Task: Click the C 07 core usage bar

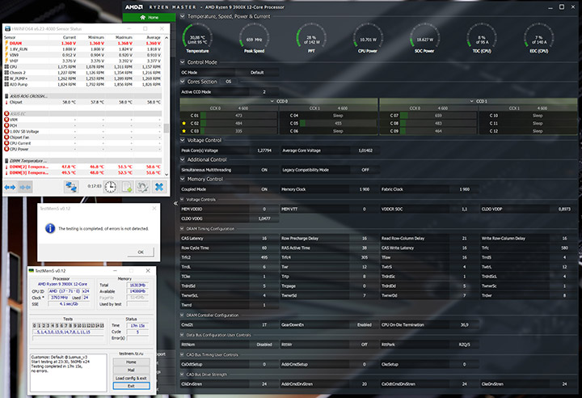Action: click(x=438, y=116)
